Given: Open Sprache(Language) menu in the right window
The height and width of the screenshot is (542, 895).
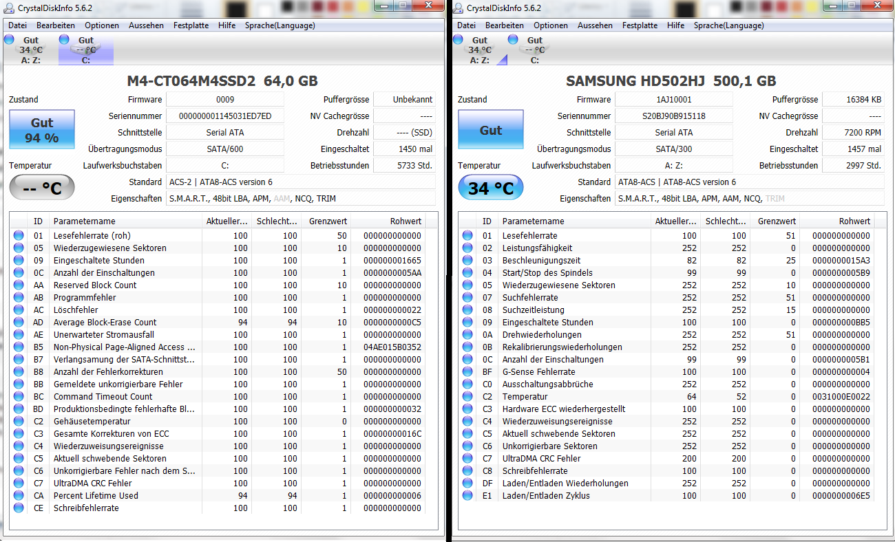Looking at the screenshot, I should coord(728,25).
